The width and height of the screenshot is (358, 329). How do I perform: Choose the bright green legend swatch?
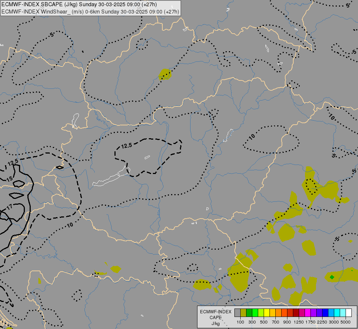pyautogui.click(x=255, y=313)
